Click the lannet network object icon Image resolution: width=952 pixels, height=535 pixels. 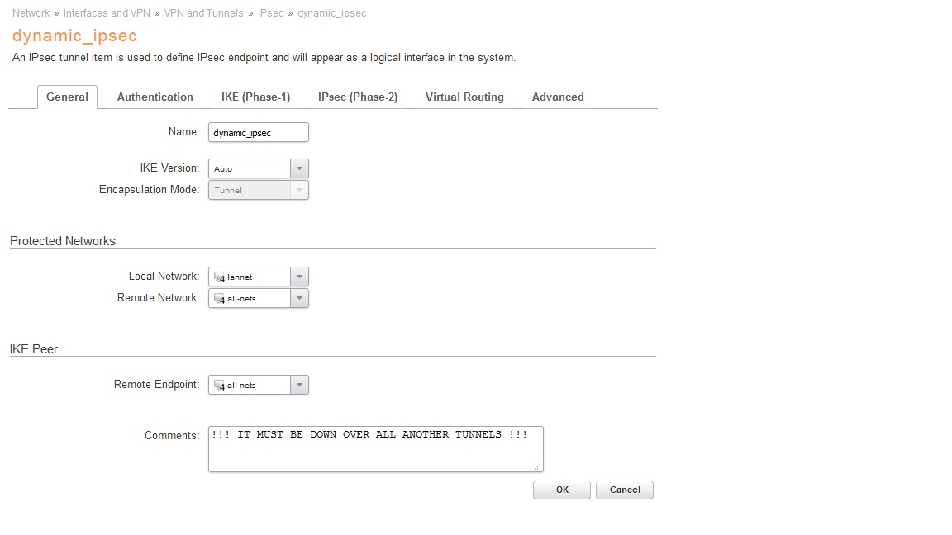click(x=219, y=277)
